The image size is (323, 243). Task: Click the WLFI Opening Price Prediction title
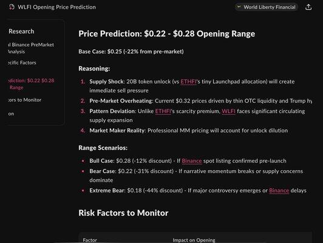coord(56,7)
